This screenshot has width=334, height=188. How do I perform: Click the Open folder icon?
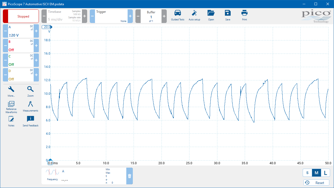click(211, 15)
